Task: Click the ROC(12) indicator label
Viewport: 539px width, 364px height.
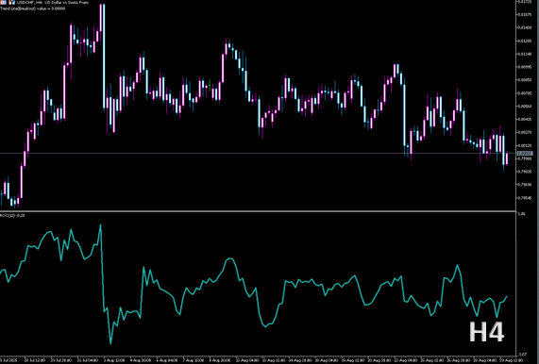Action: [12, 215]
